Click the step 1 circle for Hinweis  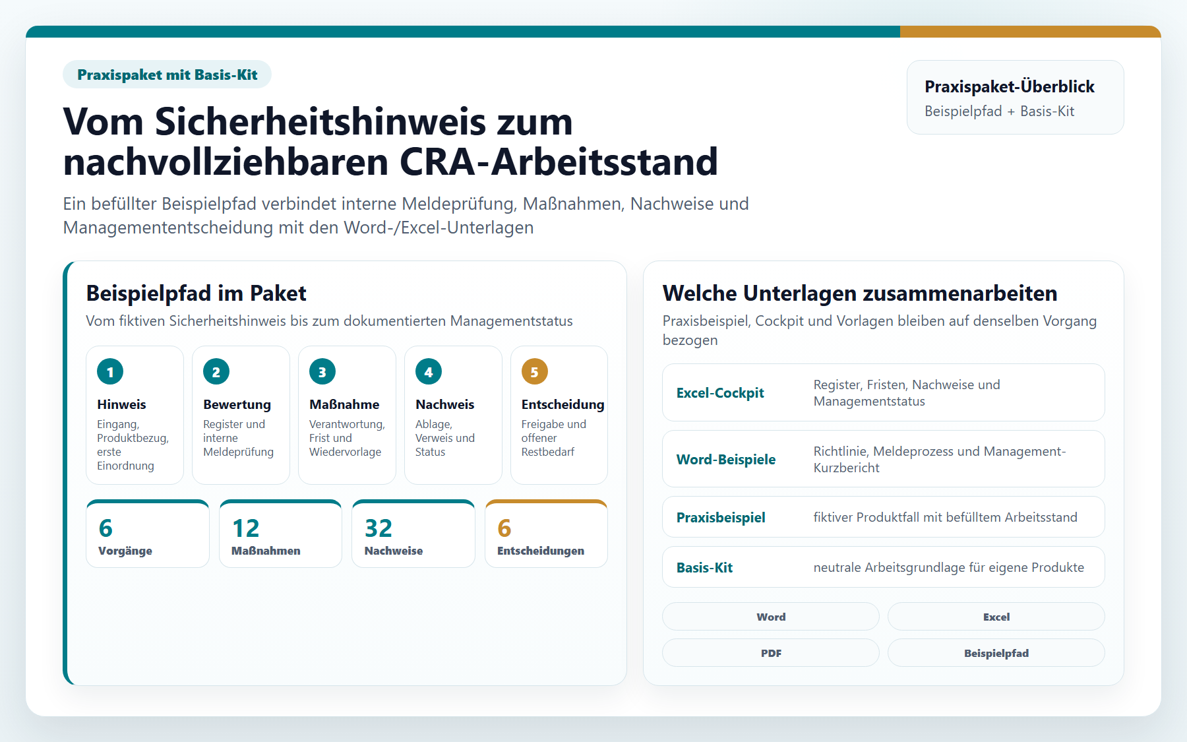pos(110,372)
